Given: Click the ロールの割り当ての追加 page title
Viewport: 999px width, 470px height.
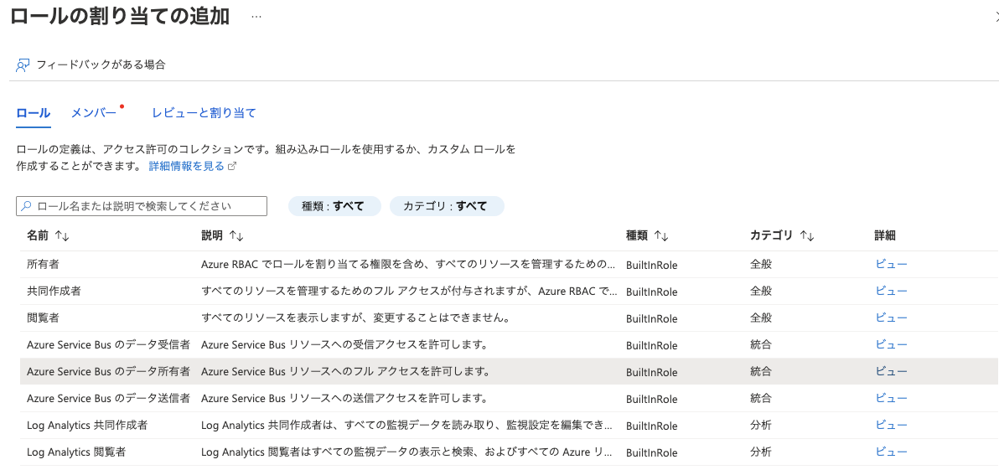Looking at the screenshot, I should click(121, 17).
